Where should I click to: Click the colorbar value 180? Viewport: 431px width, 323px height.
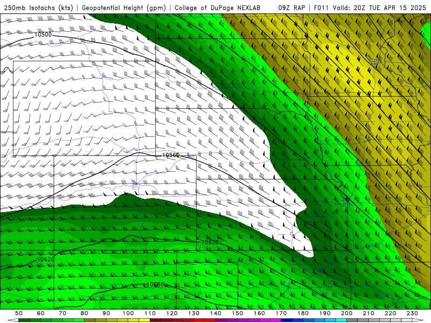[x=303, y=313]
